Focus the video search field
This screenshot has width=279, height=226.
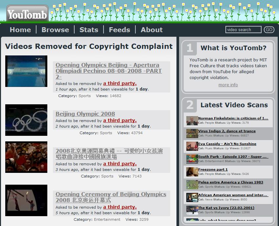click(243, 30)
